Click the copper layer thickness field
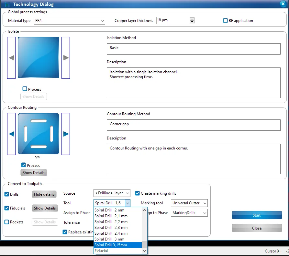 173,20
